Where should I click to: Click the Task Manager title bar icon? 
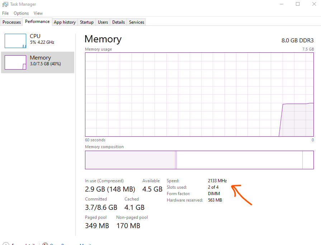[5, 4]
